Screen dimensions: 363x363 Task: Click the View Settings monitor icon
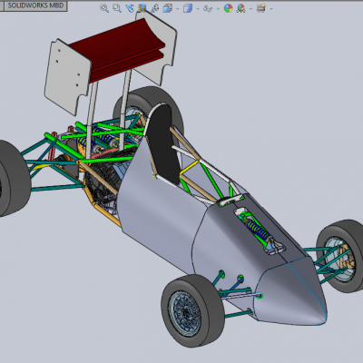(261, 8)
